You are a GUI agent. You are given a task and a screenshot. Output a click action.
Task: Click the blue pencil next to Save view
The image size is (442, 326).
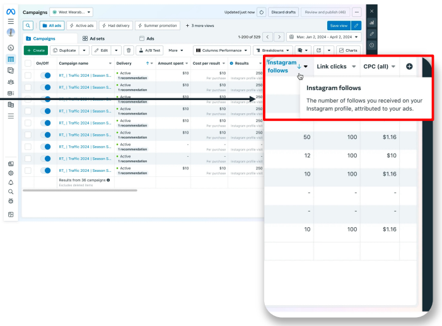(x=356, y=26)
